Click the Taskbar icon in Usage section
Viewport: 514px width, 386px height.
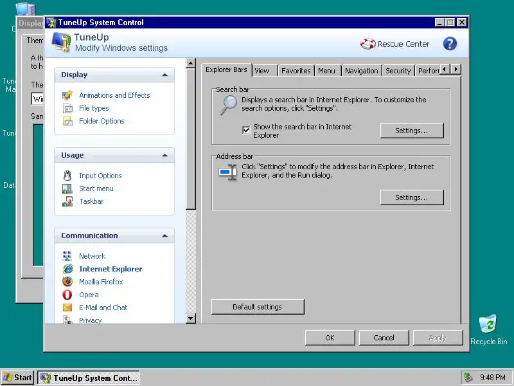pyautogui.click(x=67, y=201)
